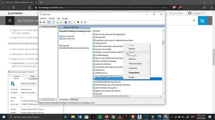Select Audio de Windows service row
This screenshot has width=215, height=120.
pyautogui.click(x=103, y=64)
